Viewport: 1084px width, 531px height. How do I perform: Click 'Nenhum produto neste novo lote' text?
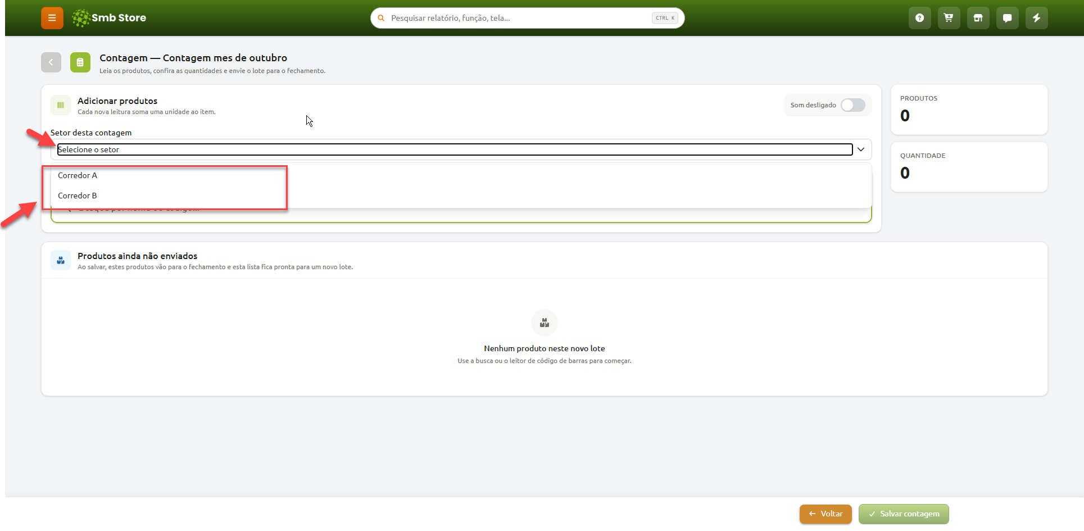545,348
